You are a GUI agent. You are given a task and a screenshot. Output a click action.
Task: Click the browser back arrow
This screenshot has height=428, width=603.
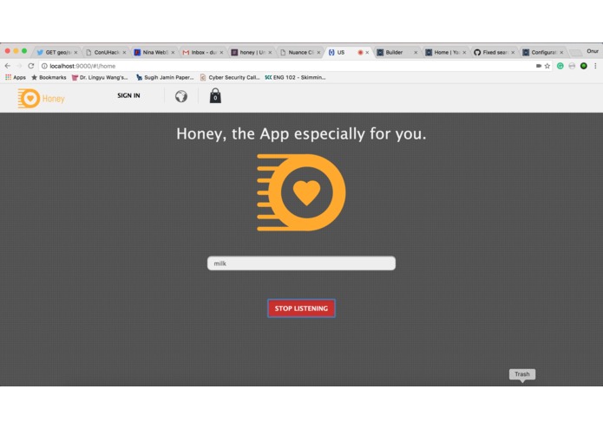(x=8, y=66)
